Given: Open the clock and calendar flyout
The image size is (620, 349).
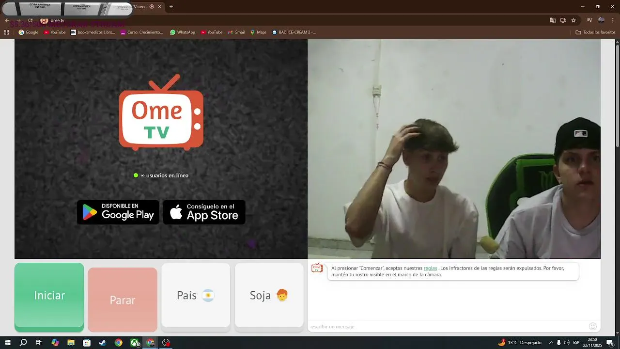Looking at the screenshot, I should coord(592,343).
